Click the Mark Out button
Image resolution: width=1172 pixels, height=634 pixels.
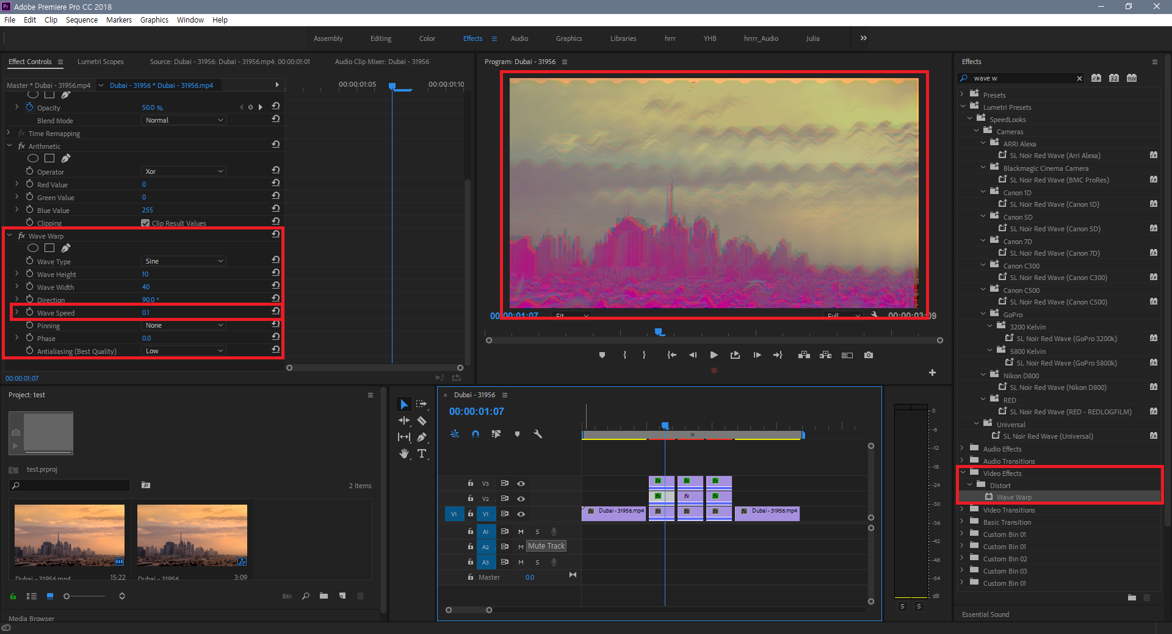click(644, 355)
